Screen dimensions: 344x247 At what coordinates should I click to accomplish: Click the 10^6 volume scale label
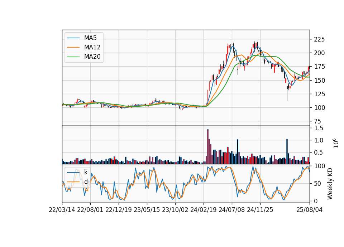[336, 143]
